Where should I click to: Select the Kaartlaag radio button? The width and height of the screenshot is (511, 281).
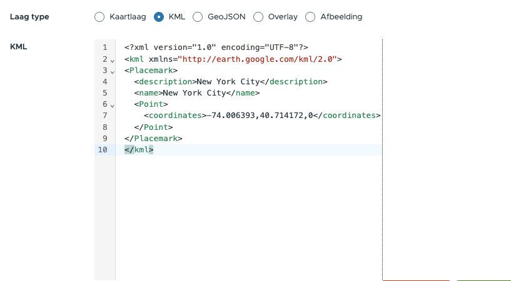pyautogui.click(x=99, y=17)
